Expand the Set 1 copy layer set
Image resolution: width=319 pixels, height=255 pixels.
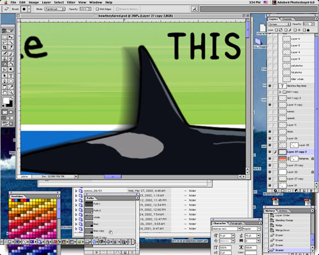point(280,92)
